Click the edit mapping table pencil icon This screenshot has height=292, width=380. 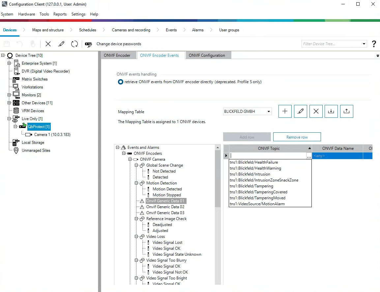pos(300,112)
